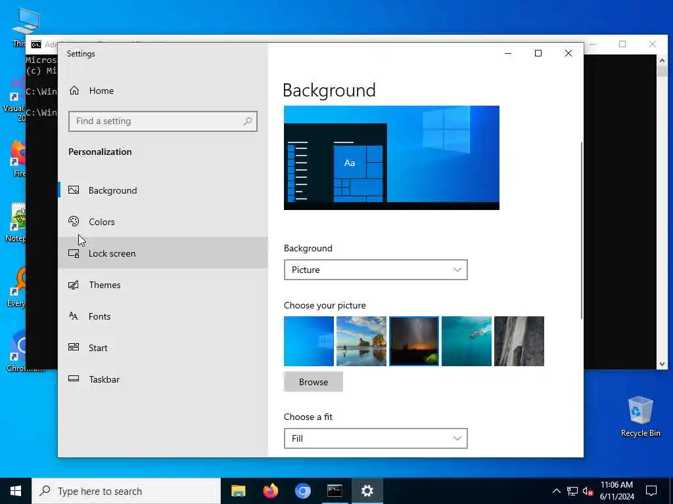Maximize the Settings window
This screenshot has width=673, height=504.
pos(538,53)
